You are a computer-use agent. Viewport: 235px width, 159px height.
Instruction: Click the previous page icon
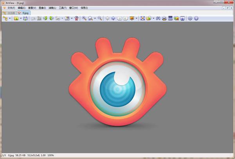coord(119,18)
